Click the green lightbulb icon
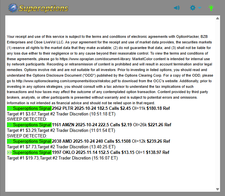The image size is (225, 196). click(211, 8)
